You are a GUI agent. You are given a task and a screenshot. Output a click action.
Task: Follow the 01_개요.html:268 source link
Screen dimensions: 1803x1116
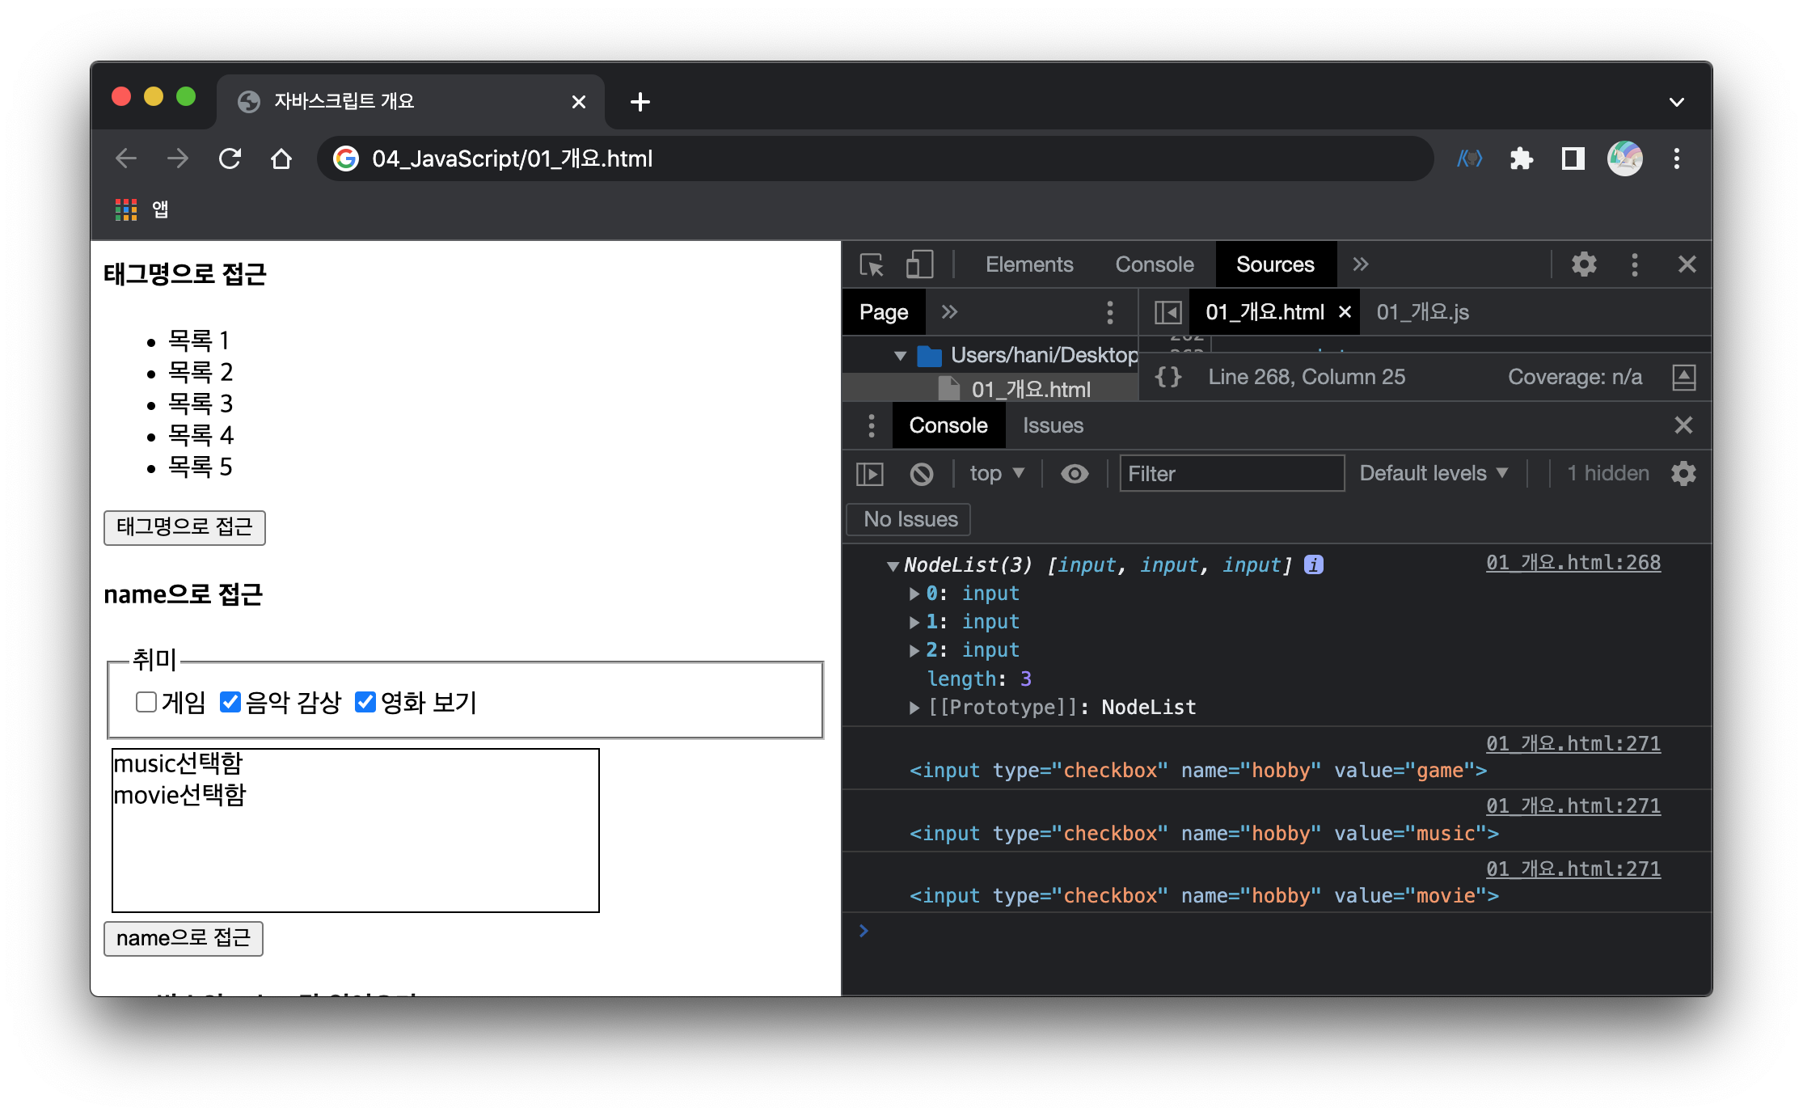[1573, 563]
